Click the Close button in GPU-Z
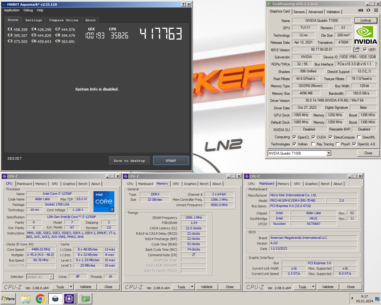The height and width of the screenshot is (305, 381). click(x=368, y=153)
